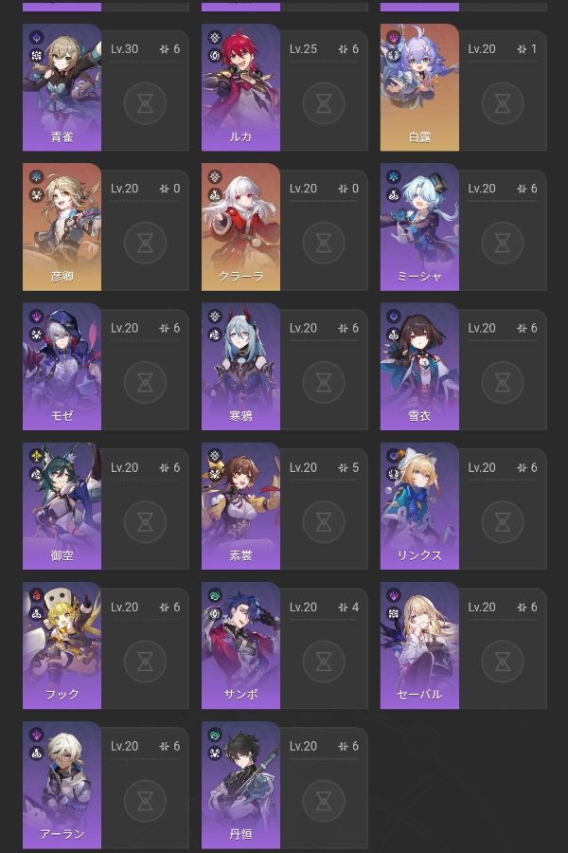Click the empty light cone slot beside 青雀

[145, 102]
